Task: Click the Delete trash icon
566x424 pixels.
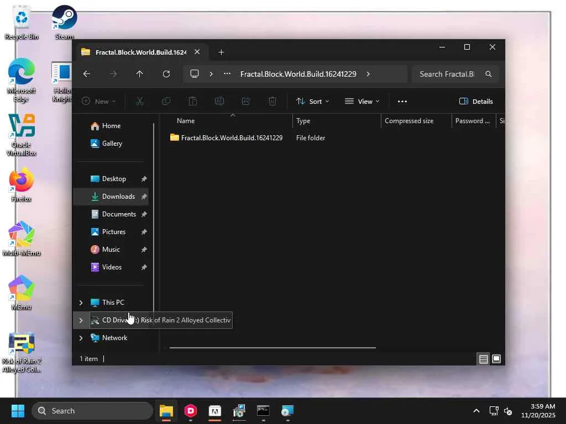Action: (272, 102)
